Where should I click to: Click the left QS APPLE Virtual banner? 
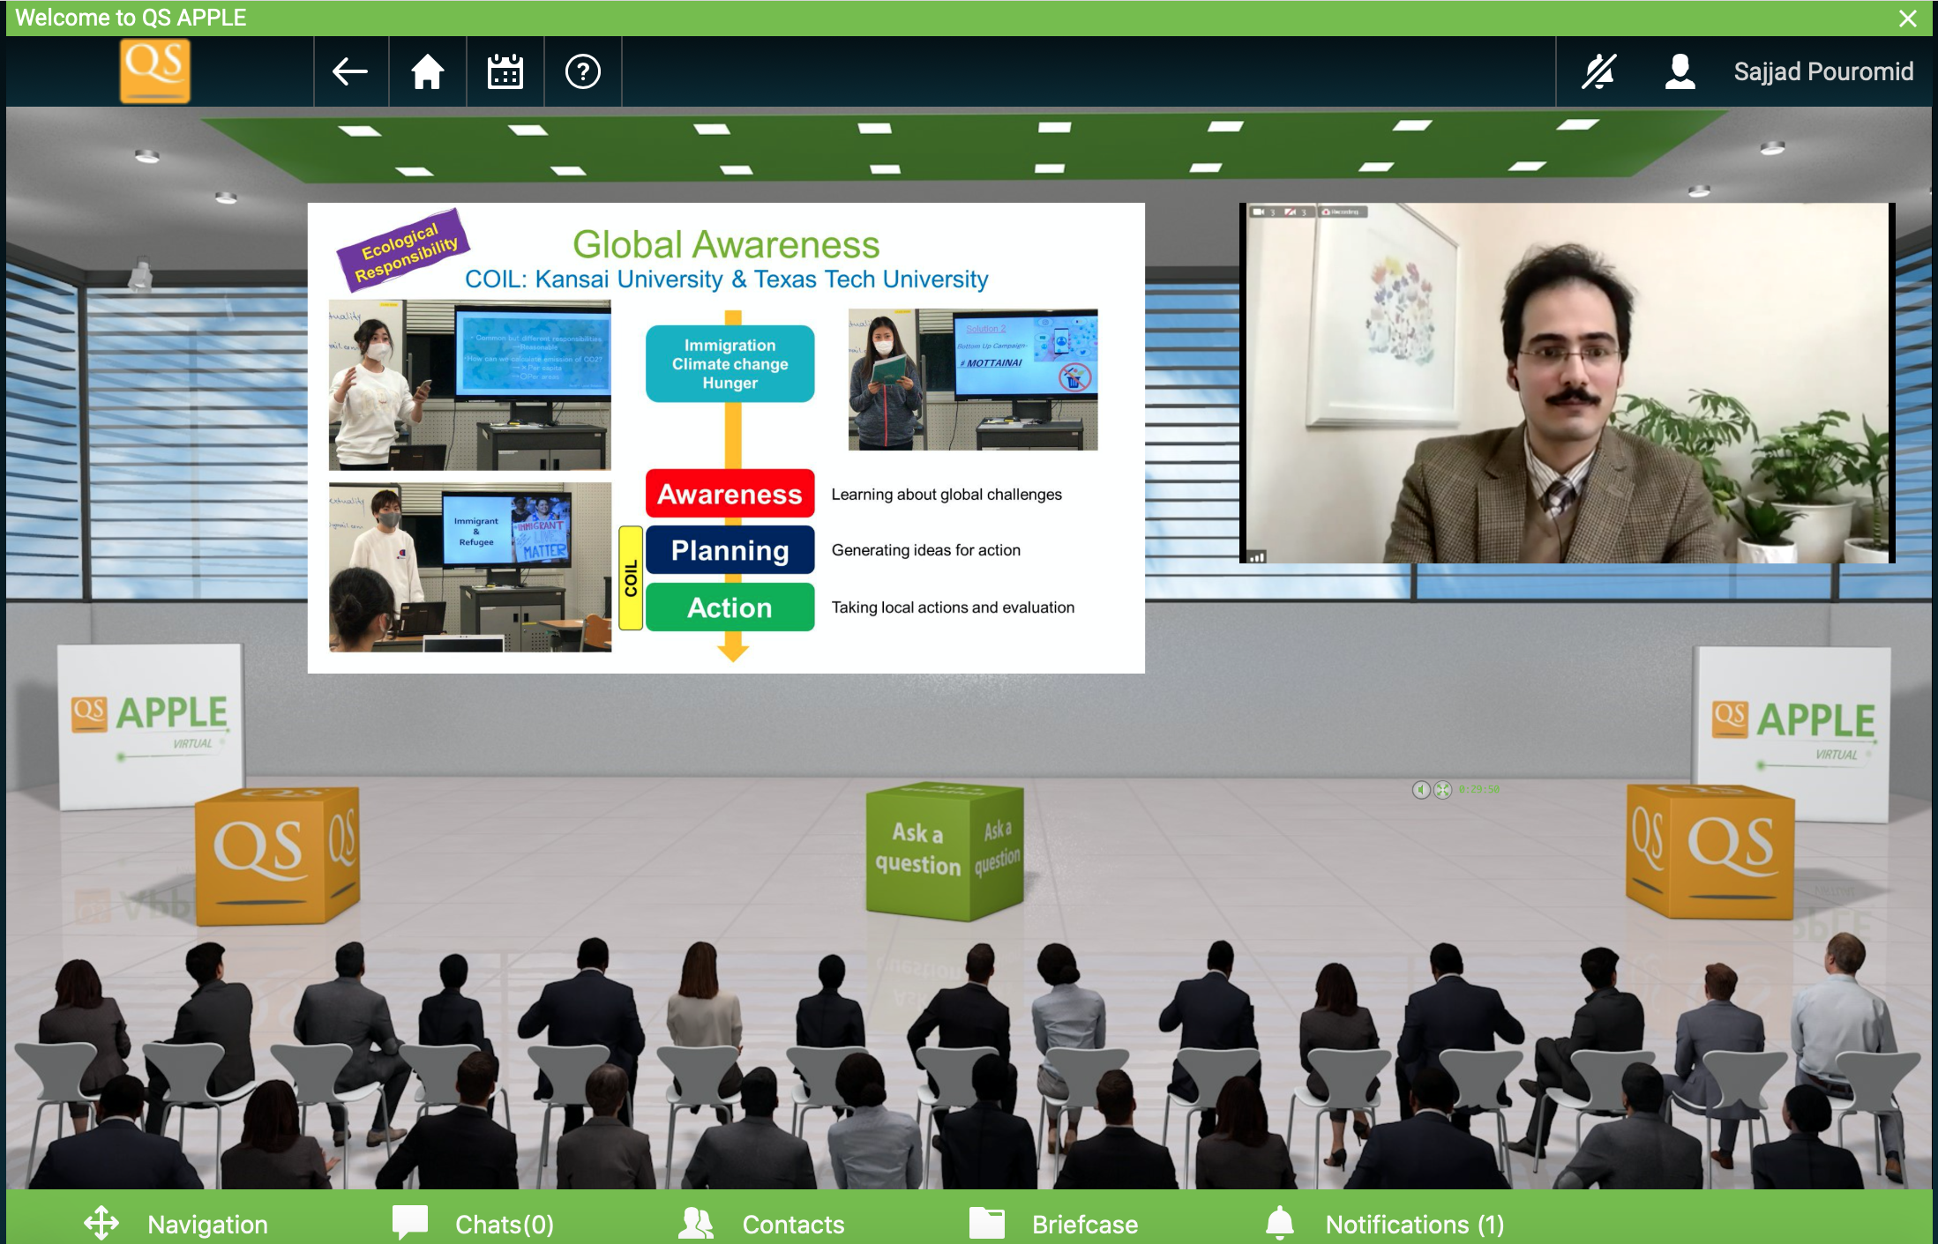pos(150,726)
